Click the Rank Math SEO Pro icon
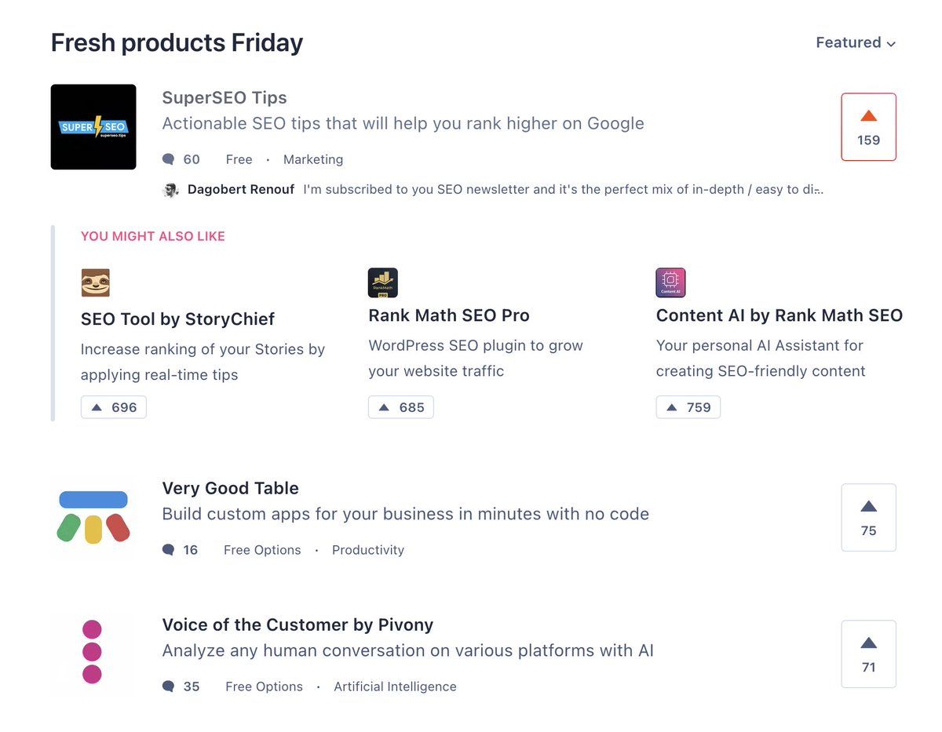Screen dimensions: 942x732 383,282
